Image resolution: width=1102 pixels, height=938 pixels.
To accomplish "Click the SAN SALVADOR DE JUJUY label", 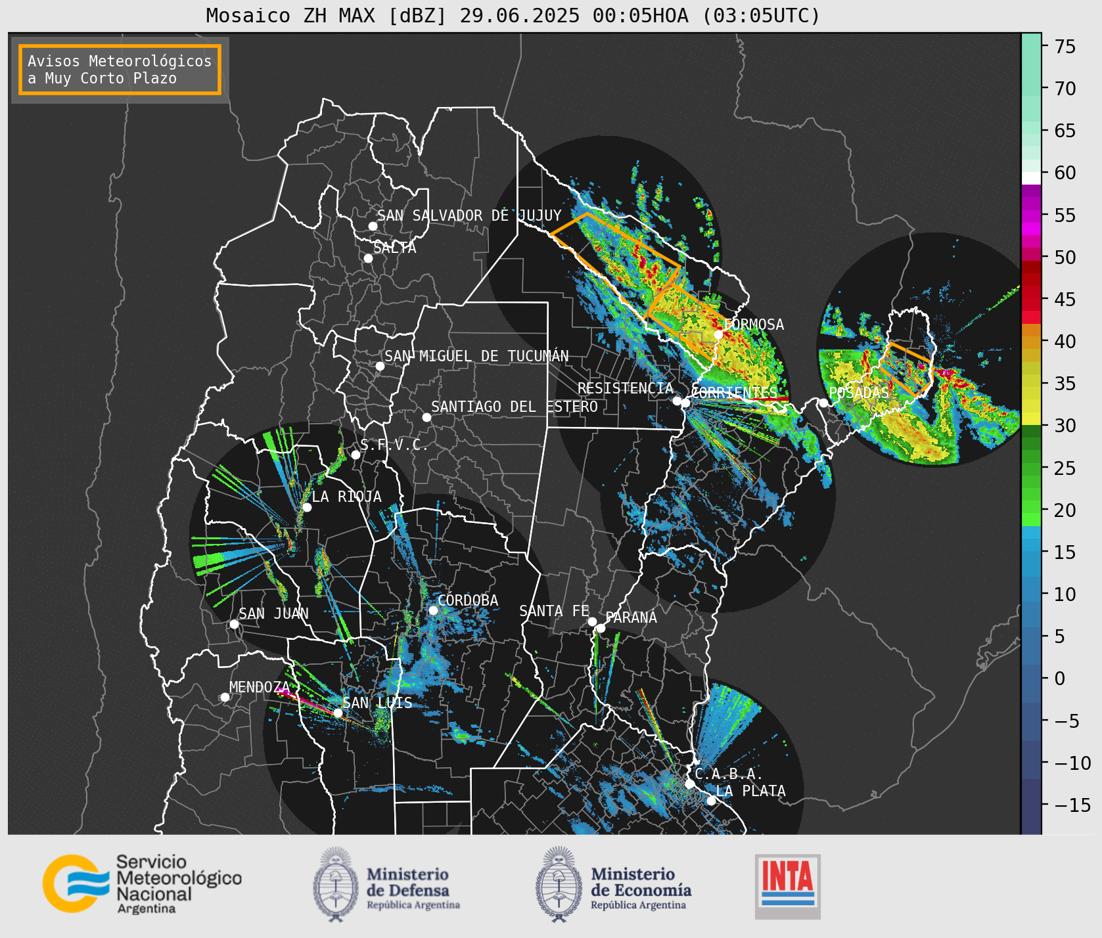I will click(x=469, y=215).
